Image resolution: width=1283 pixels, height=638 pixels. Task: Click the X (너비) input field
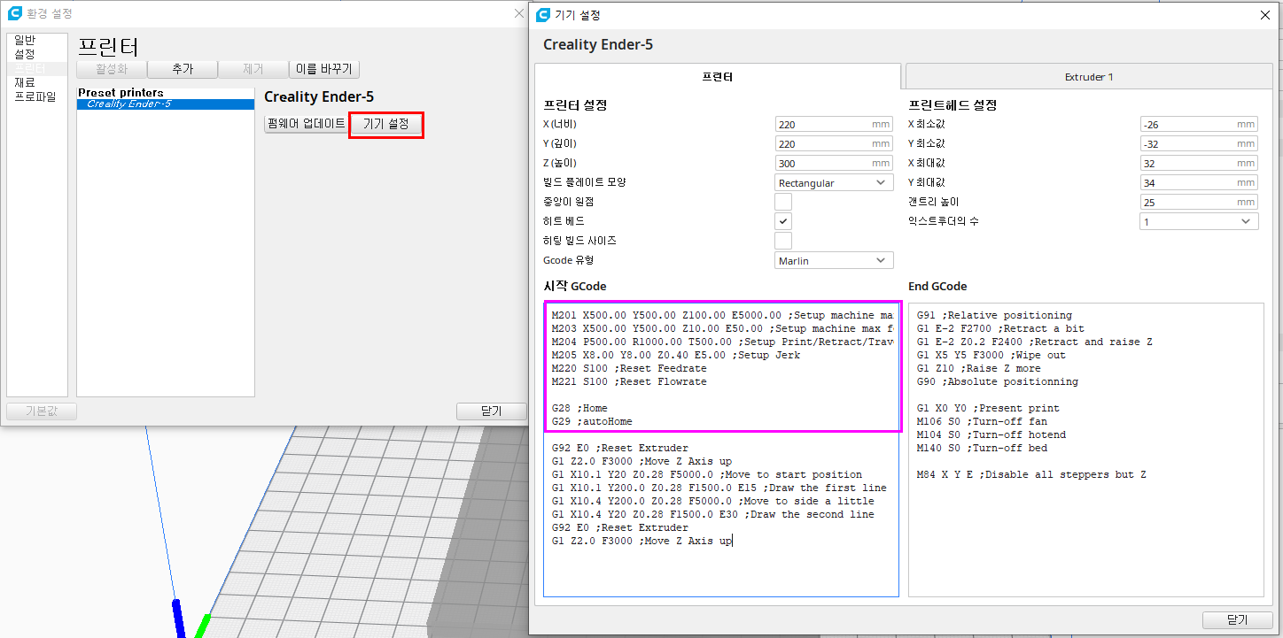(834, 124)
